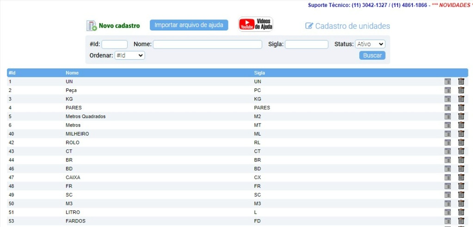
Task: Open edit details icon for MILHEIRO row
Action: point(448,134)
